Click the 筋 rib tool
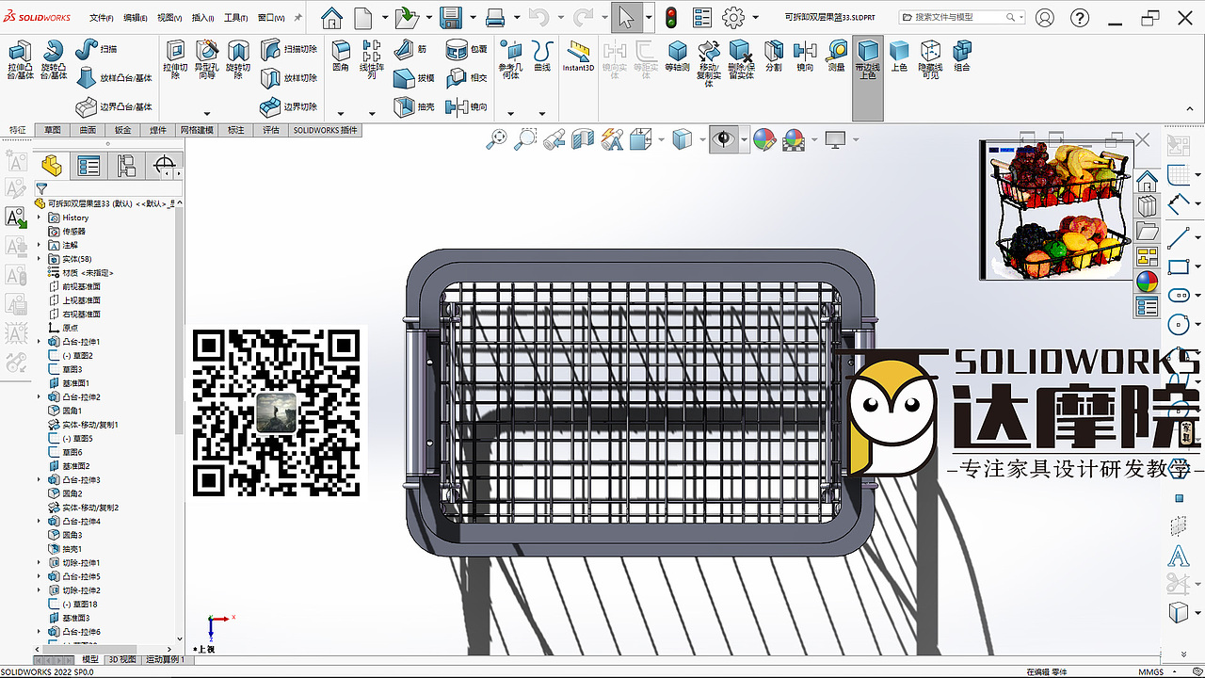This screenshot has width=1205, height=678. [x=411, y=48]
